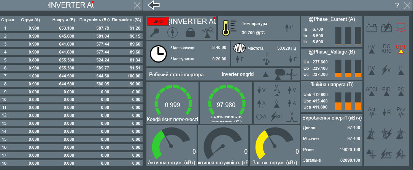Click the AFCI status indicator

[372, 90]
